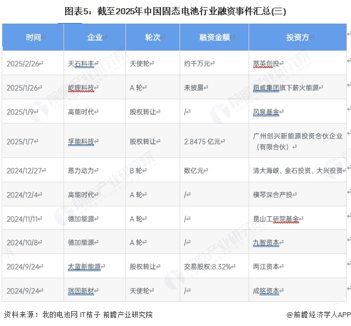The height and width of the screenshot is (326, 351).
Task: Click the 资料来源 source line
Action: click(78, 314)
